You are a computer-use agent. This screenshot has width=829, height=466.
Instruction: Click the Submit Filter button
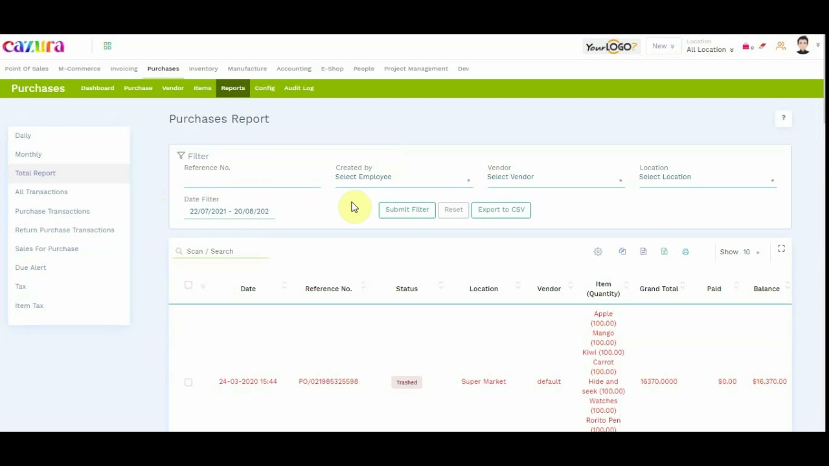(407, 210)
